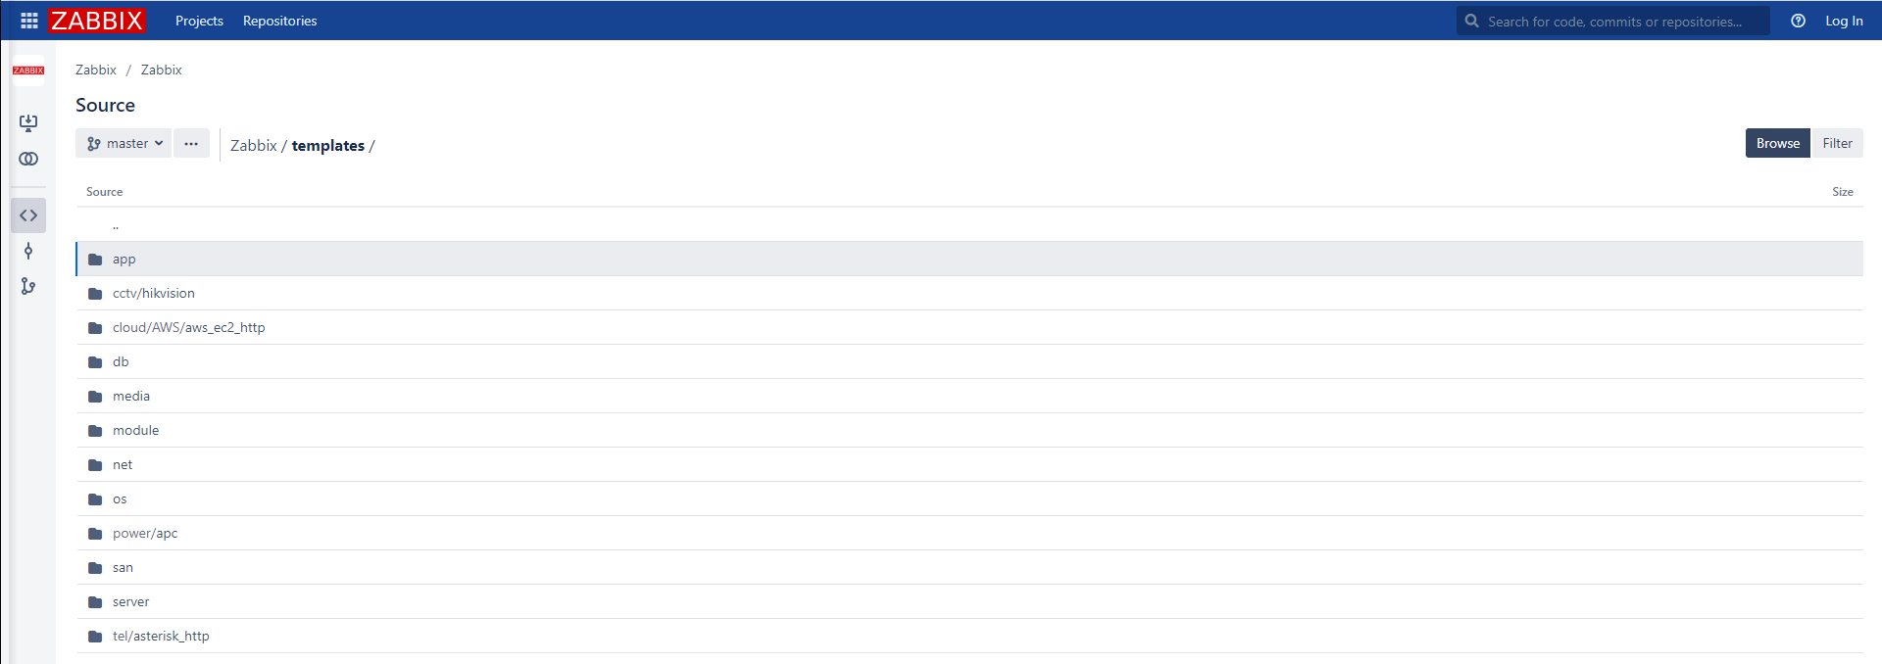Click the media folder icon
The height and width of the screenshot is (664, 1882).
pos(95,397)
